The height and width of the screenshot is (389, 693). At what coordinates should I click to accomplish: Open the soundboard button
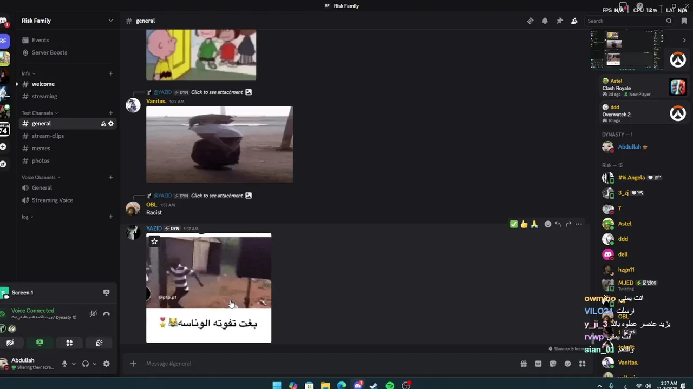coord(99,343)
